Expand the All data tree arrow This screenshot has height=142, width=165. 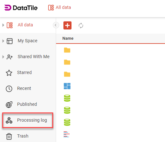pyautogui.click(x=3, y=25)
